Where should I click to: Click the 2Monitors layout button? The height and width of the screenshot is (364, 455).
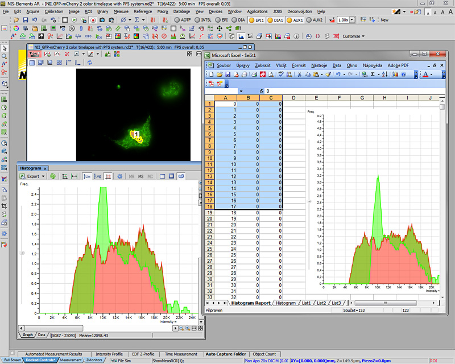click(x=94, y=360)
